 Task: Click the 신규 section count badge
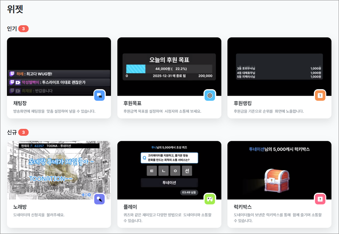tap(24, 132)
